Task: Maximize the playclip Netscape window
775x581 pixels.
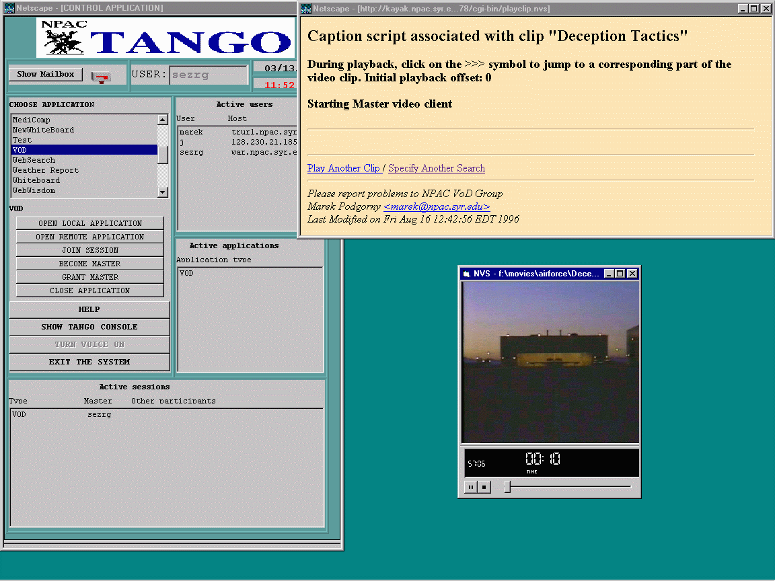Action: [753, 8]
